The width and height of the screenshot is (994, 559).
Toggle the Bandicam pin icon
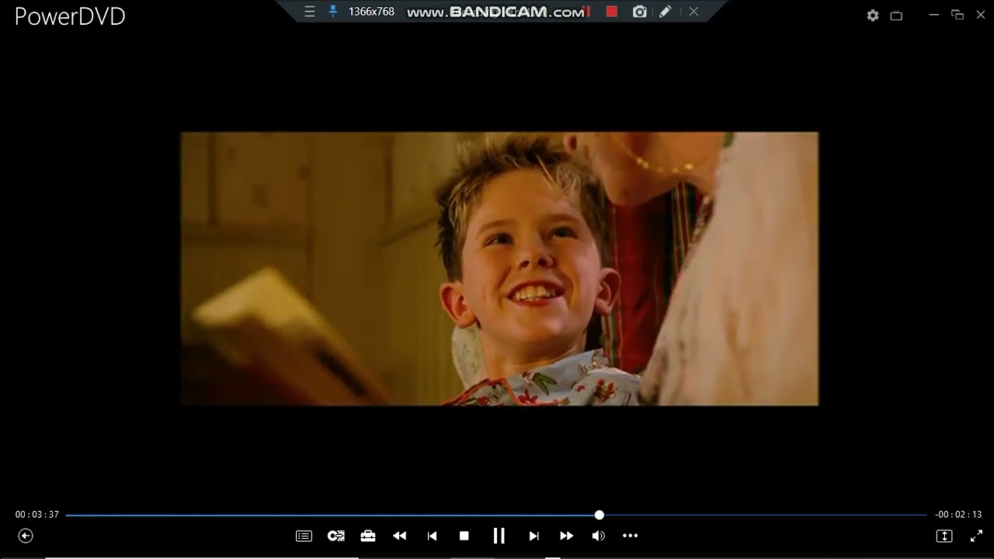point(333,12)
